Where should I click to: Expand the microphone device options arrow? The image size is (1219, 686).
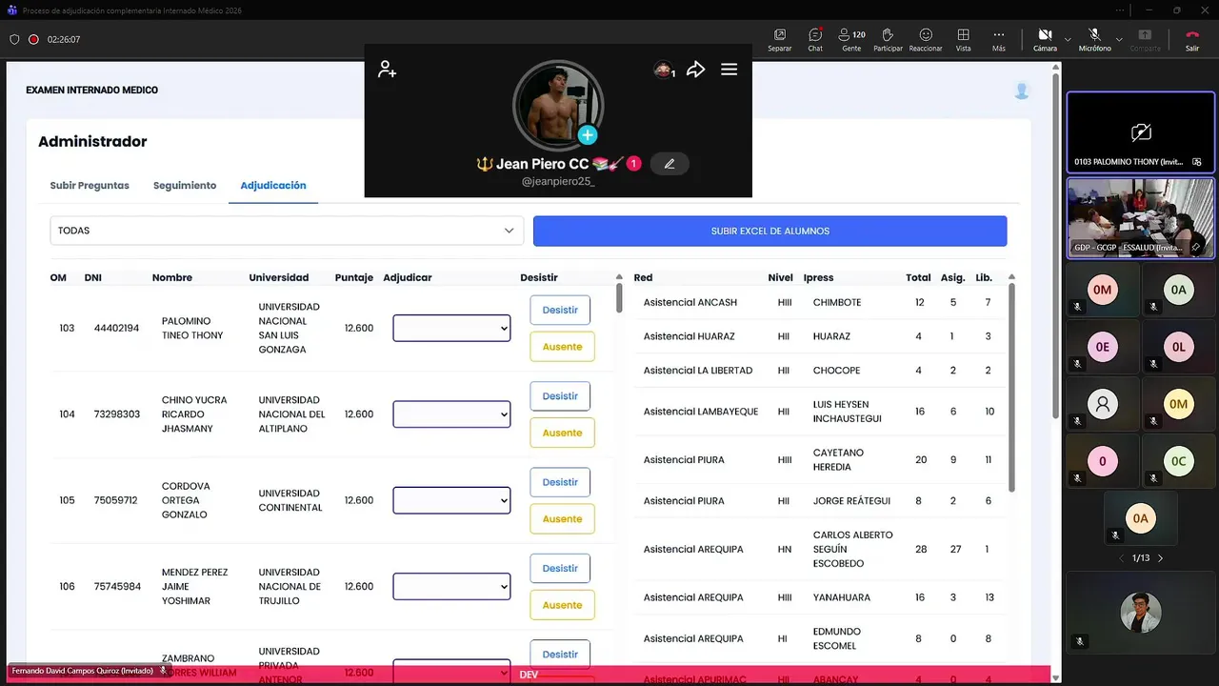pos(1119,40)
